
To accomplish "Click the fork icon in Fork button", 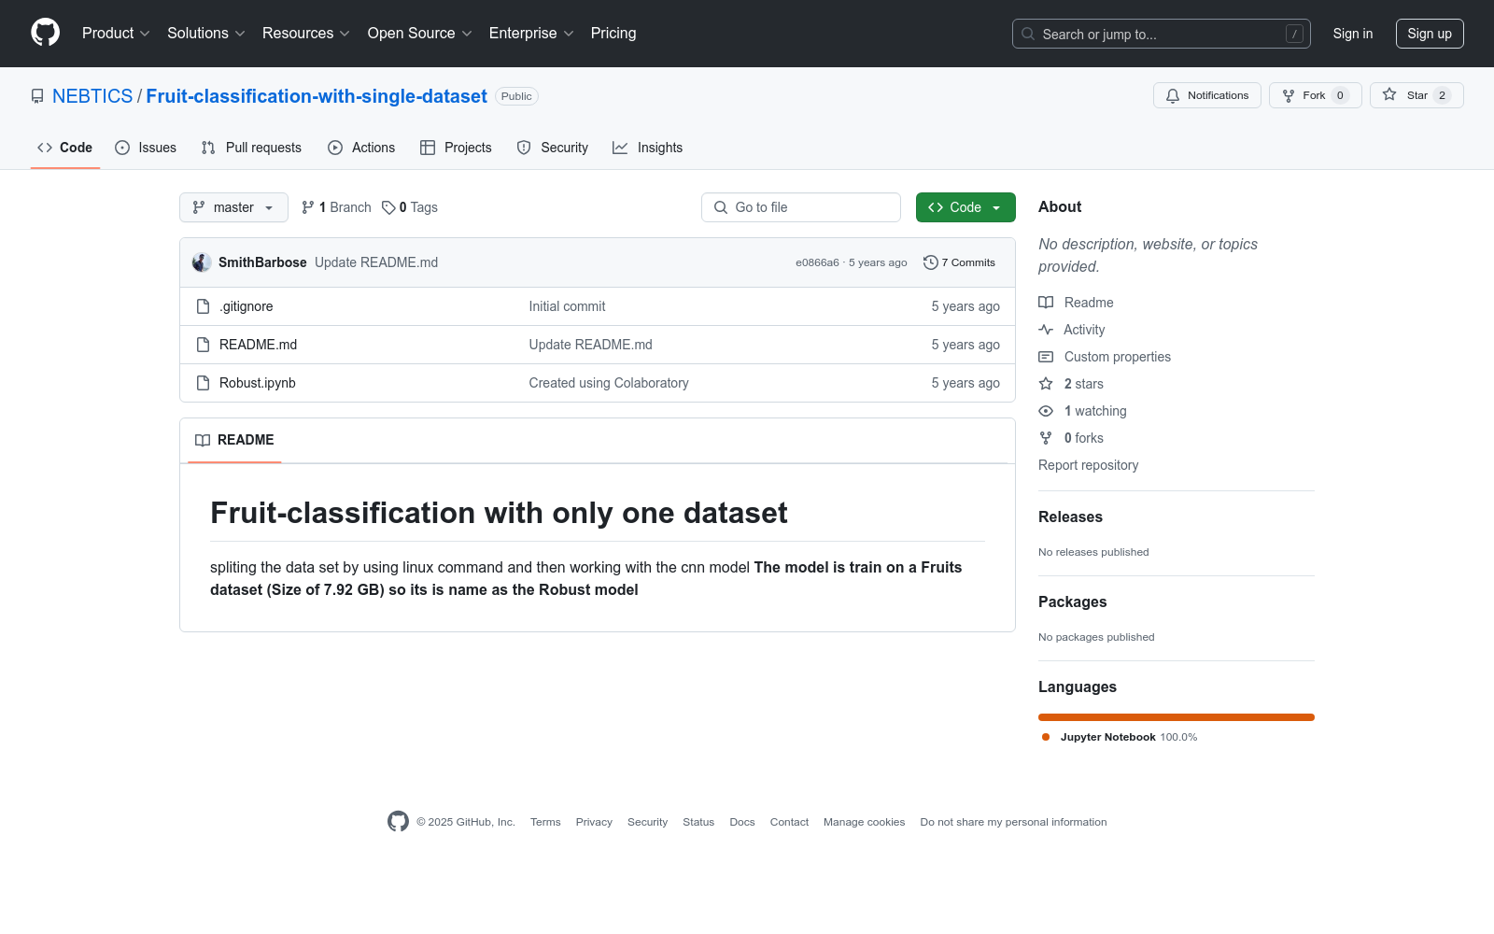I will tap(1289, 95).
